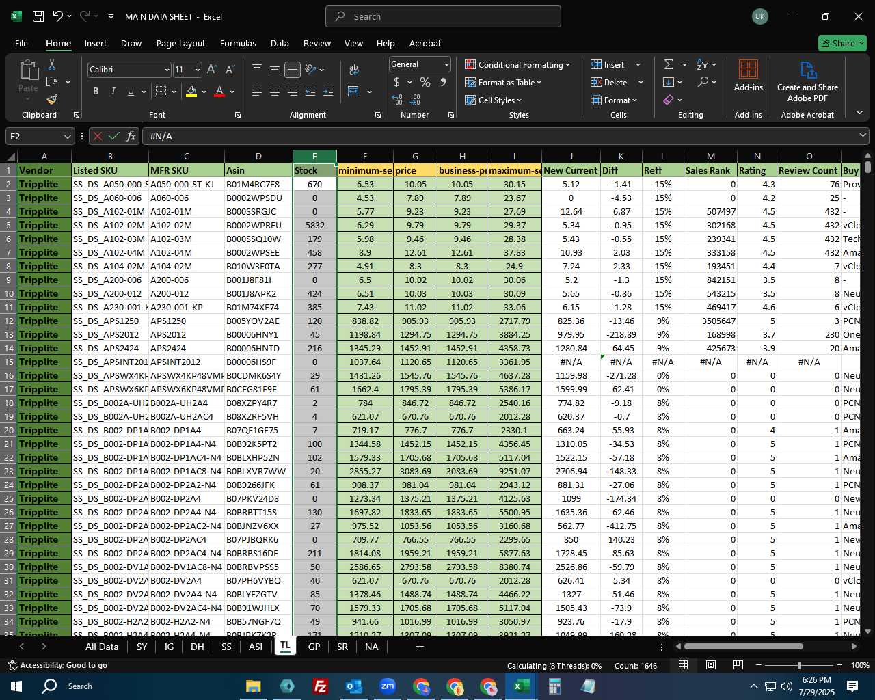This screenshot has width=875, height=700.
Task: Click the Format Painter brush icon
Action: (52, 99)
